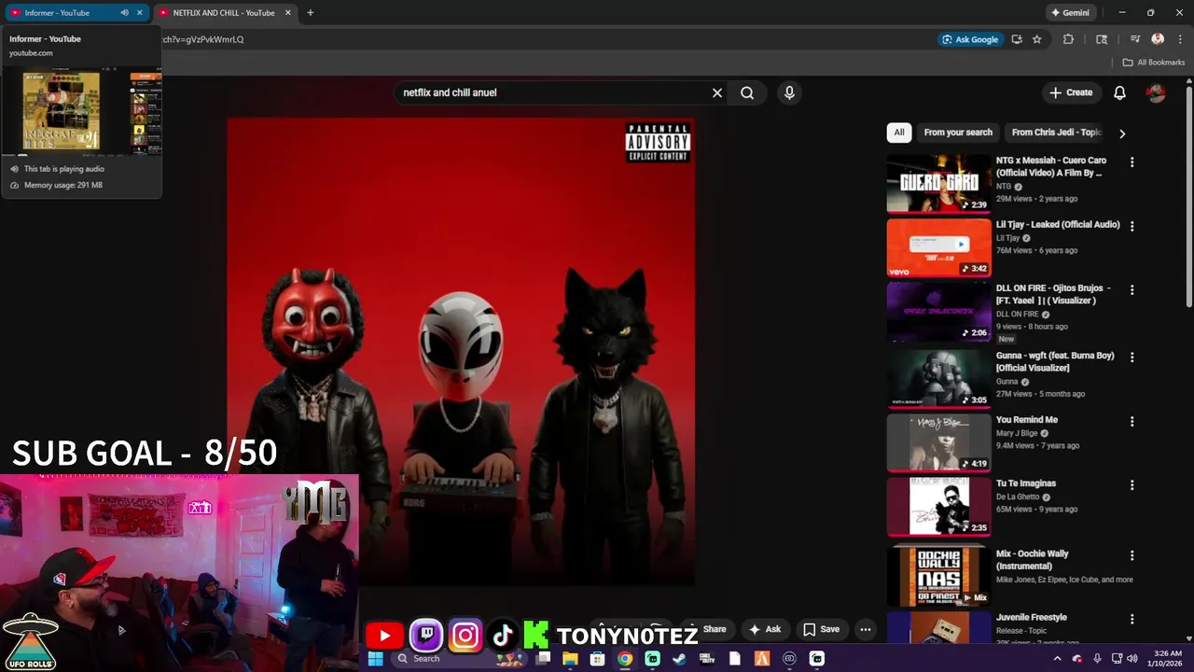1194x672 pixels.
Task: Click the YouTube search magnifier button
Action: (747, 92)
